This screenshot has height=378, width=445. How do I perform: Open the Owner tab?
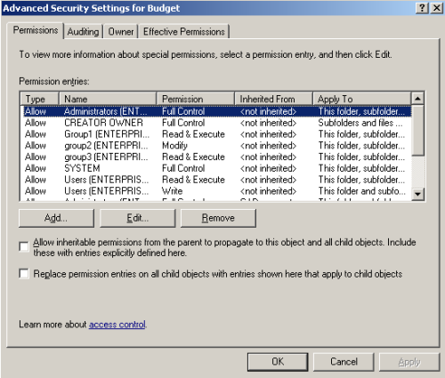[121, 31]
